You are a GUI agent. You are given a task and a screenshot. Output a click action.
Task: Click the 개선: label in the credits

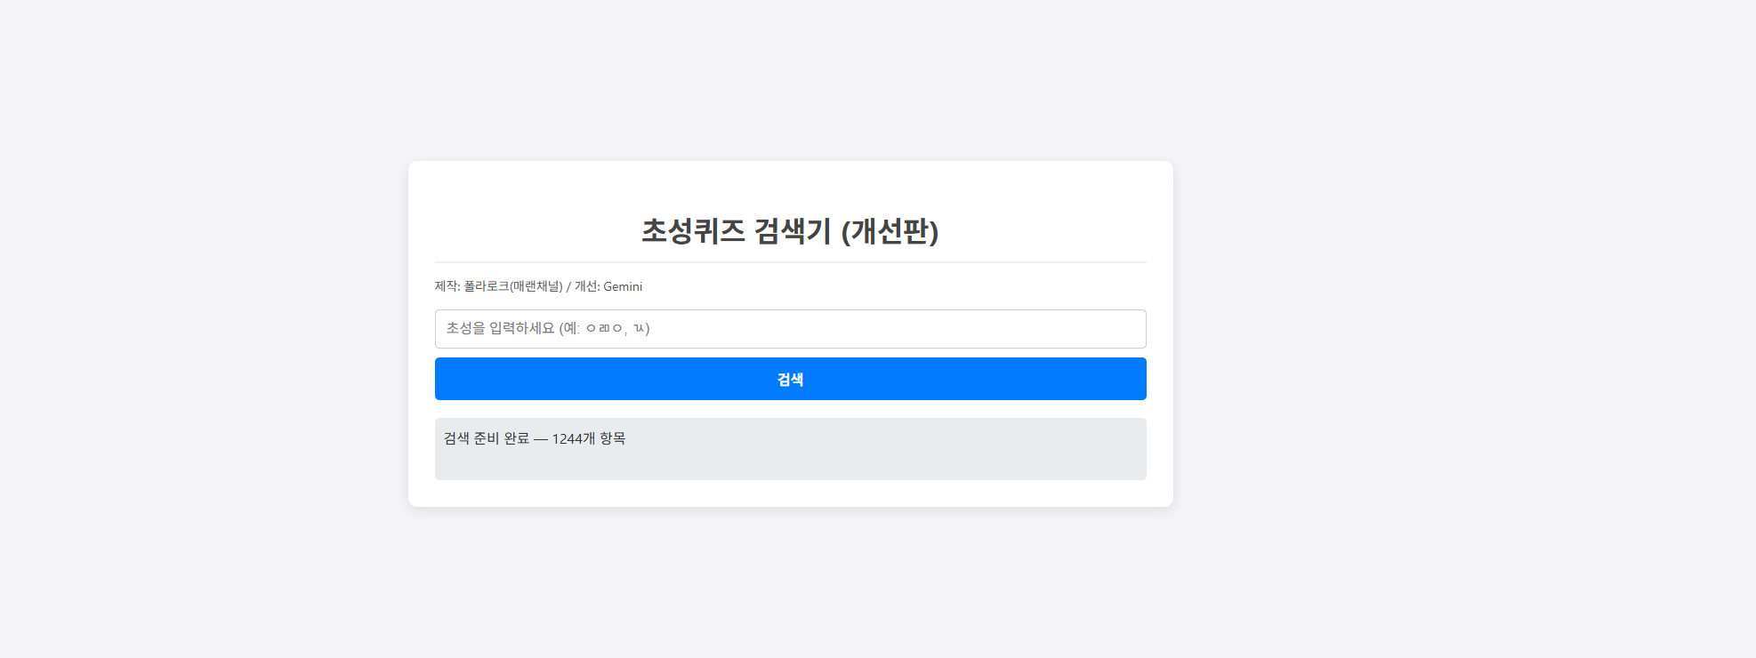point(587,286)
